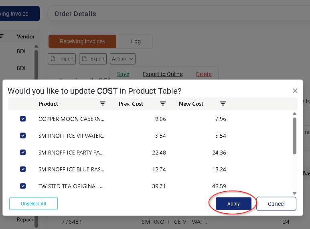Click previous cost value 22.48

click(159, 153)
